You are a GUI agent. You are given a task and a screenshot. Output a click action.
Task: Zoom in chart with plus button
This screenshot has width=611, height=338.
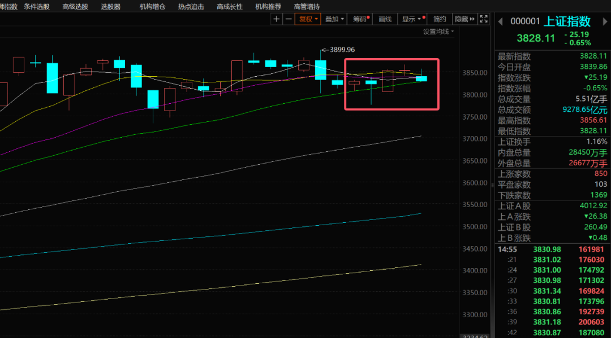(x=276, y=19)
